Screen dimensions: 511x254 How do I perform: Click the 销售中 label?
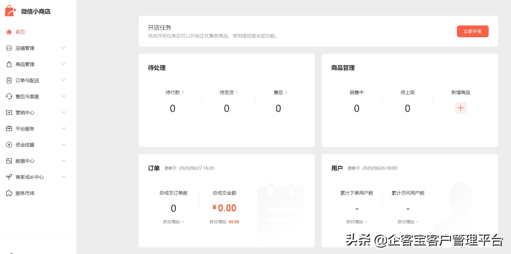(357, 92)
